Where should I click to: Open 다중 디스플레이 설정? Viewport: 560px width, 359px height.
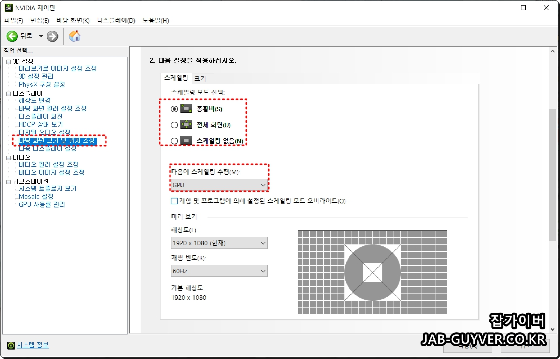47,149
